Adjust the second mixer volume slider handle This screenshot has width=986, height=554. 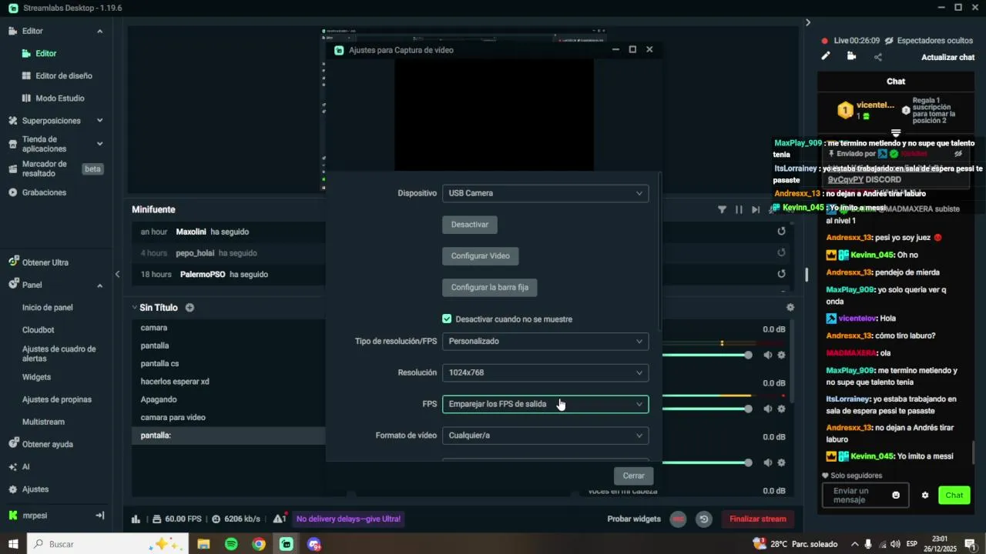(748, 409)
